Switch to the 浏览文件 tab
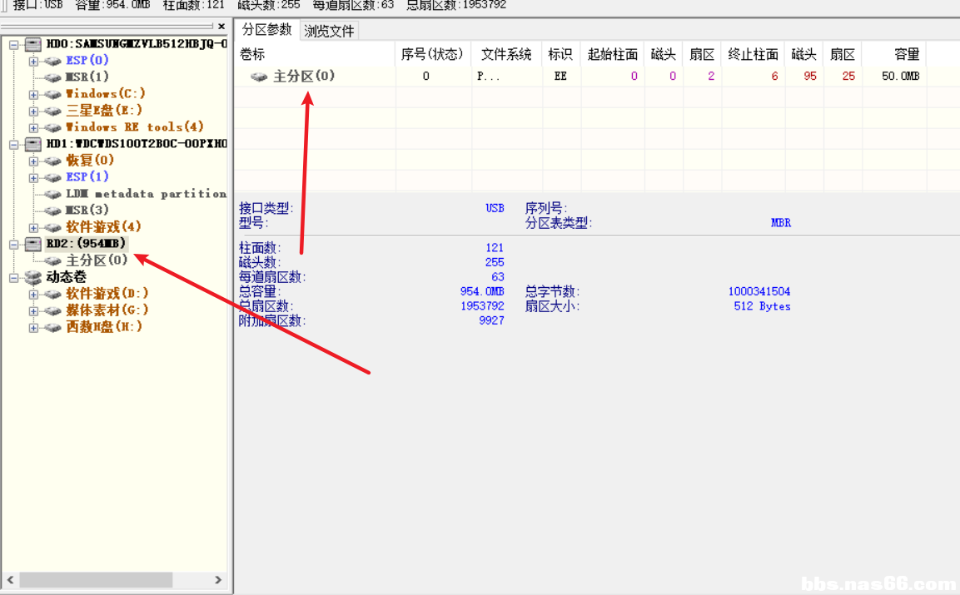 coord(329,32)
